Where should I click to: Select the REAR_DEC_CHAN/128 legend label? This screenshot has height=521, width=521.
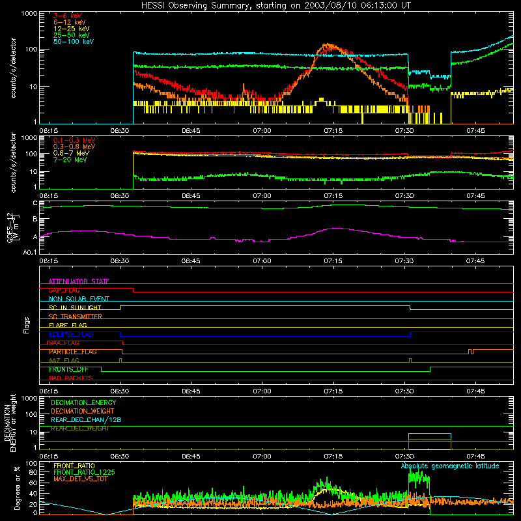click(x=86, y=419)
